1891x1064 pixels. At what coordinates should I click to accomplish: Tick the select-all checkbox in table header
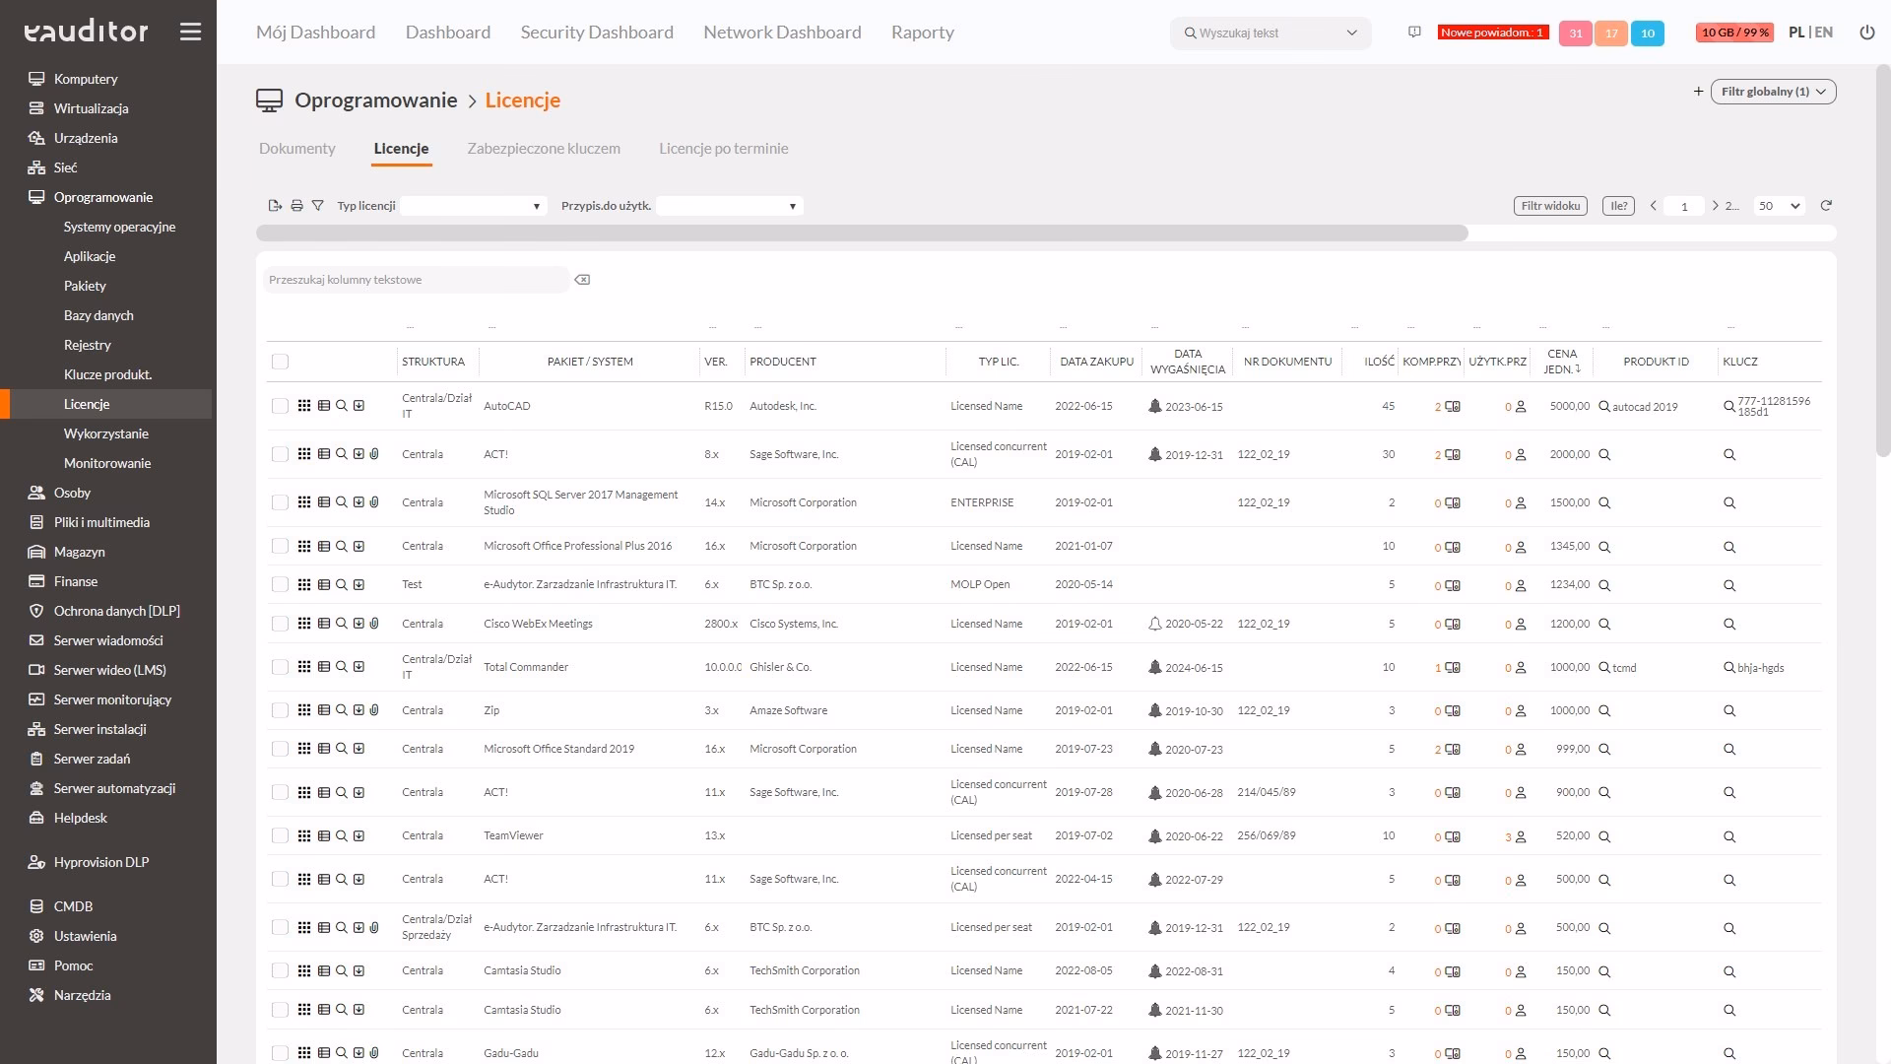click(280, 362)
